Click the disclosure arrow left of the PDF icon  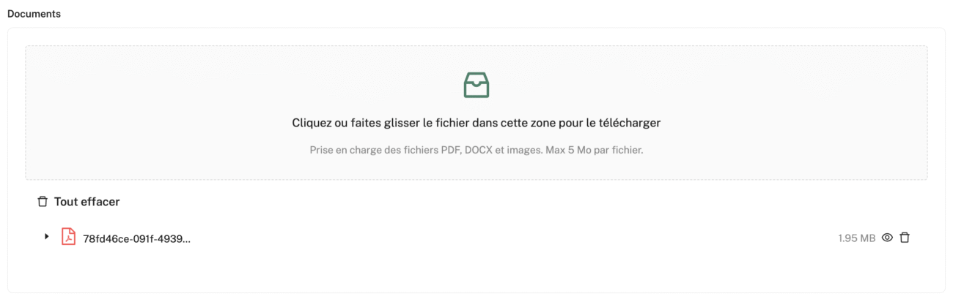(47, 237)
